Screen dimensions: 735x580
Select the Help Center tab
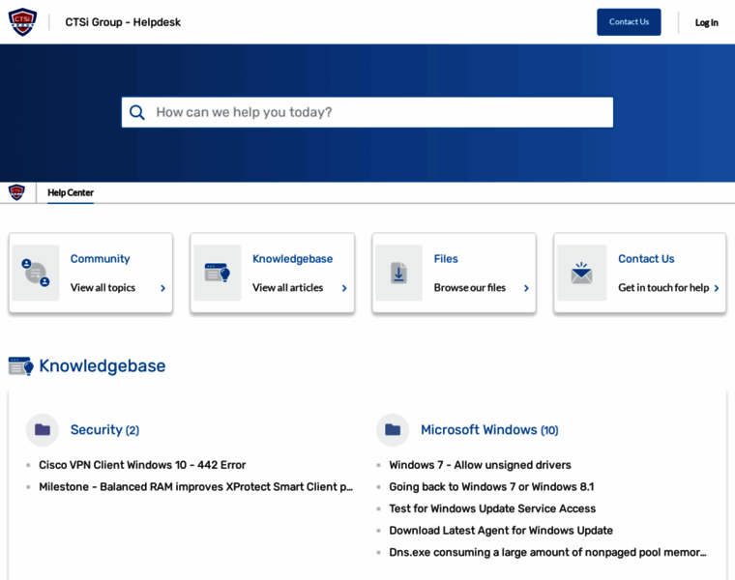point(71,192)
